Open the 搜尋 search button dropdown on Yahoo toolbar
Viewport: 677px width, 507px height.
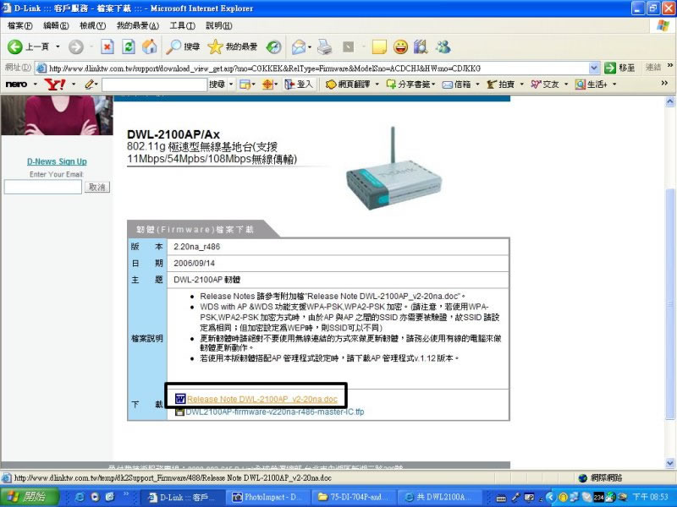(231, 84)
